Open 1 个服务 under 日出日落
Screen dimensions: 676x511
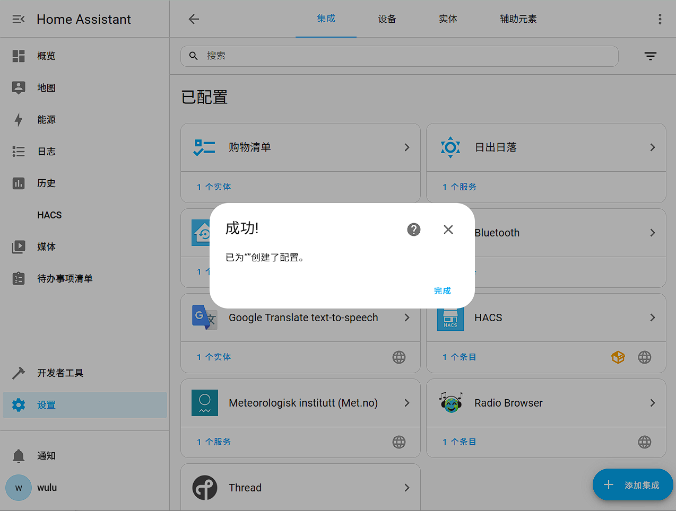pos(460,187)
